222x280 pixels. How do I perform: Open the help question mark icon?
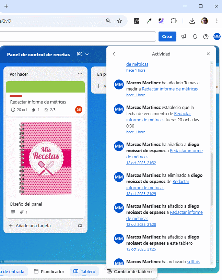206,37
